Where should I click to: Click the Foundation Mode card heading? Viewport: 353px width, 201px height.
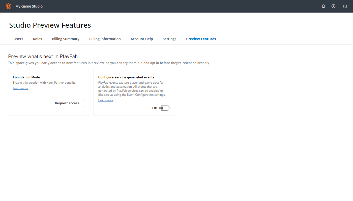26,77
